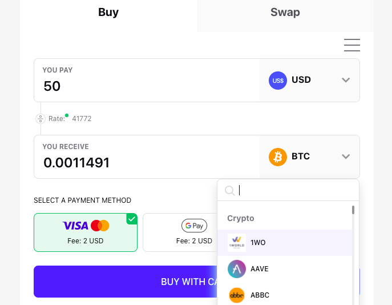This screenshot has width=392, height=305.
Task: Click the Bitcoin BTC logo icon
Action: tap(278, 156)
